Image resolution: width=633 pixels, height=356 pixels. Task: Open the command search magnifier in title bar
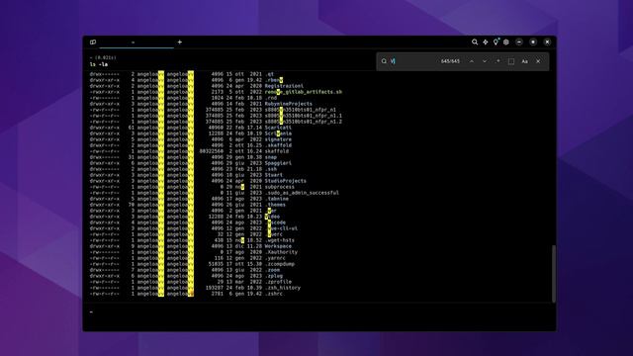(475, 42)
